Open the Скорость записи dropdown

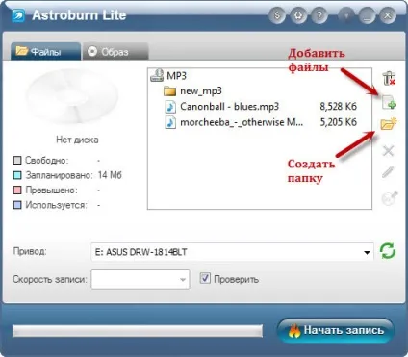coord(140,279)
